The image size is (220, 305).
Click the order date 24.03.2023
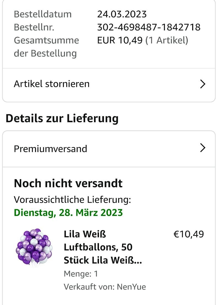click(x=122, y=14)
